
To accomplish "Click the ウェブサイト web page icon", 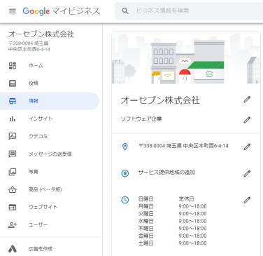I will pyautogui.click(x=13, y=207).
